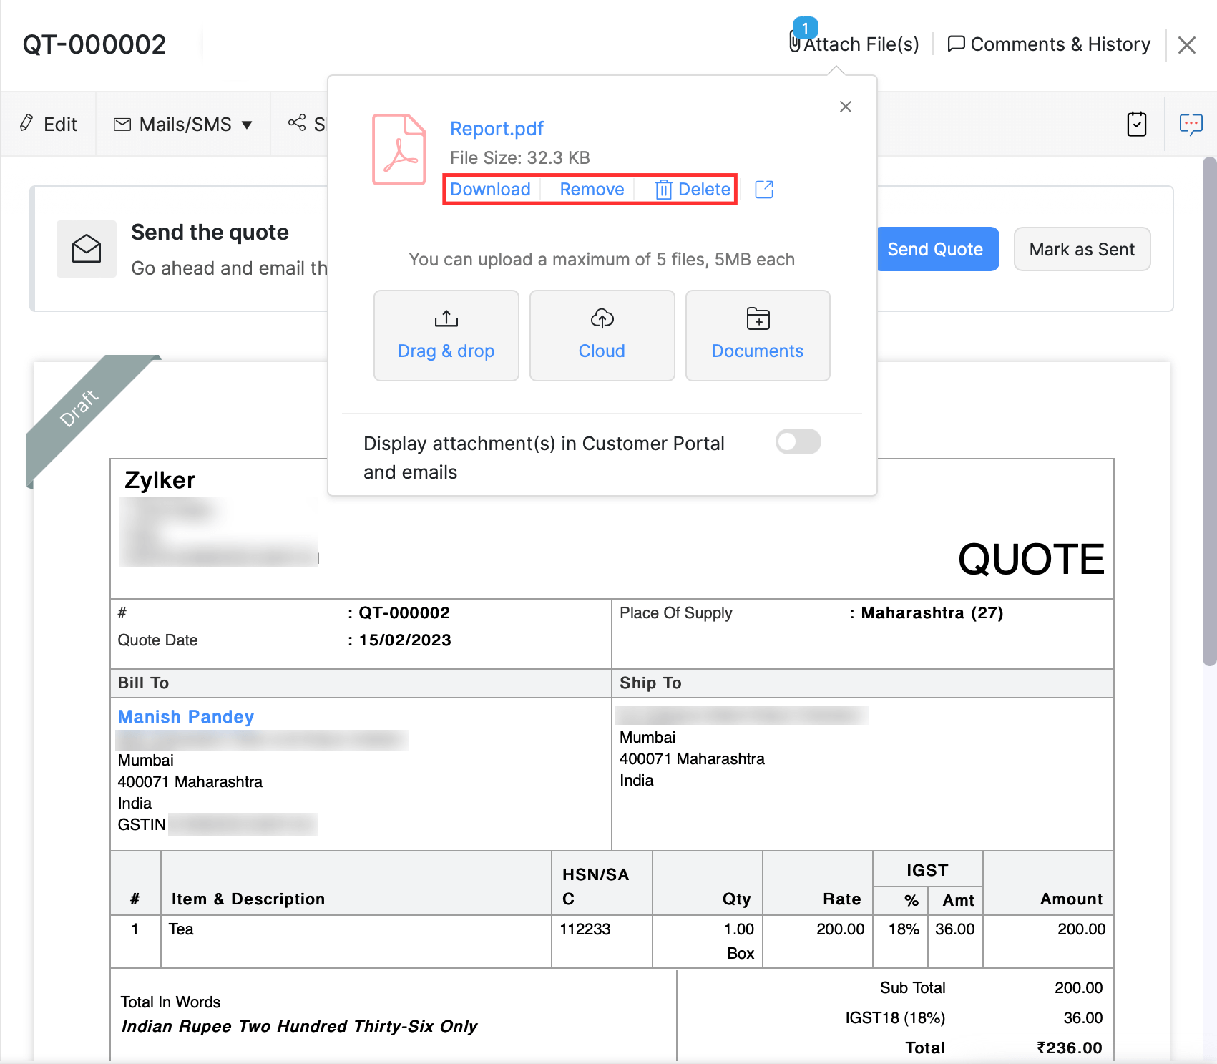1217x1064 pixels.
Task: Expand the Mails/SMS dropdown
Action: 183,125
